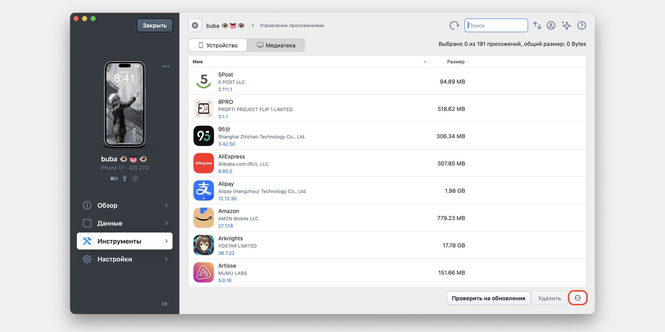Screen dimensions: 665x332
Task: Click the X button beside buba breadcrumb
Action: point(195,25)
